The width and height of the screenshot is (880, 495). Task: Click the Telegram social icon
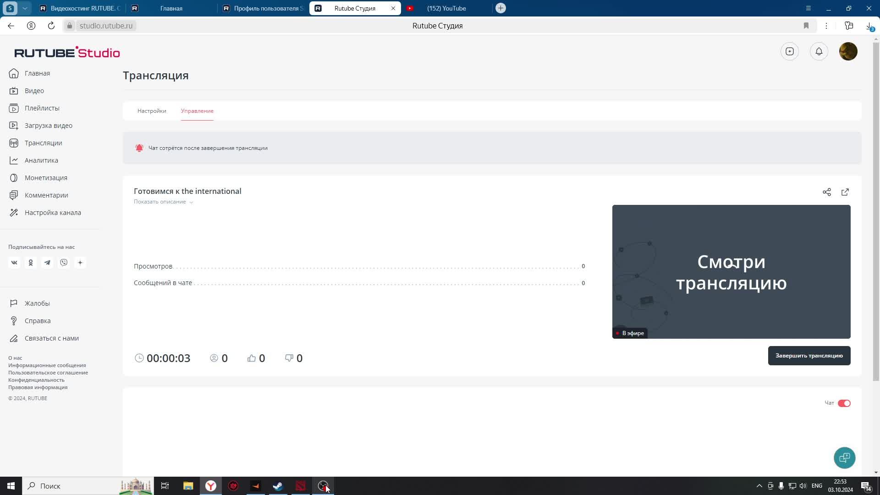pos(47,263)
